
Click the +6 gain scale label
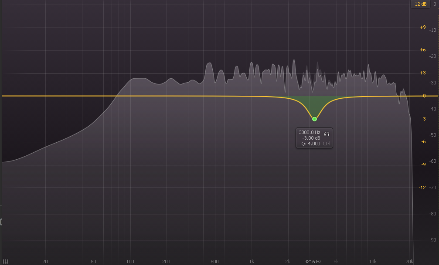422,50
